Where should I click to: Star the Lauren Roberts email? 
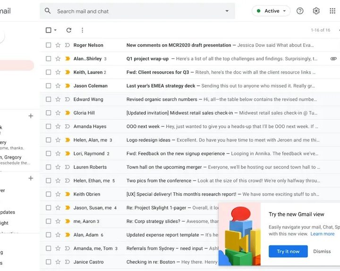[58, 167]
